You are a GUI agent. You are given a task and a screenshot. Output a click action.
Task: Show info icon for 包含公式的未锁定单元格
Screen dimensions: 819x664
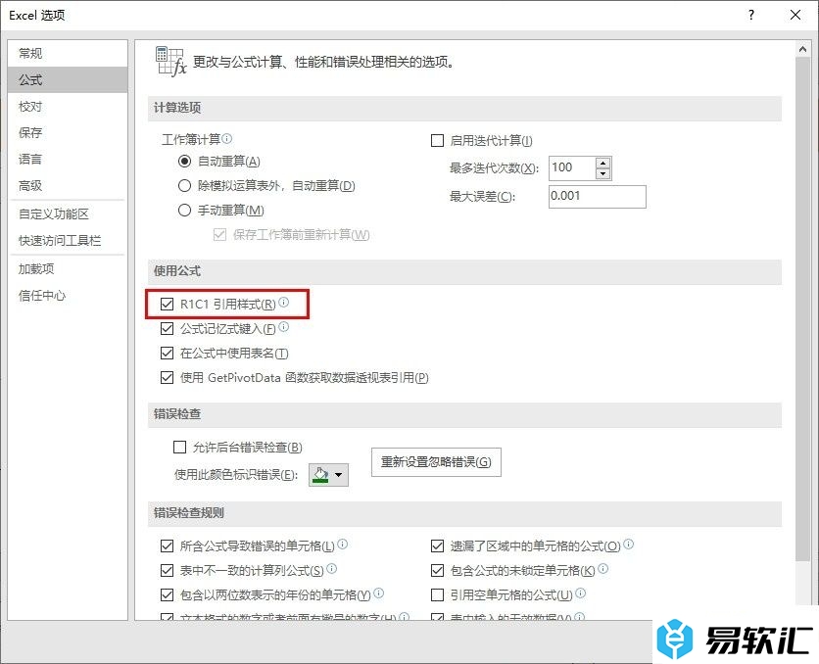coord(602,568)
